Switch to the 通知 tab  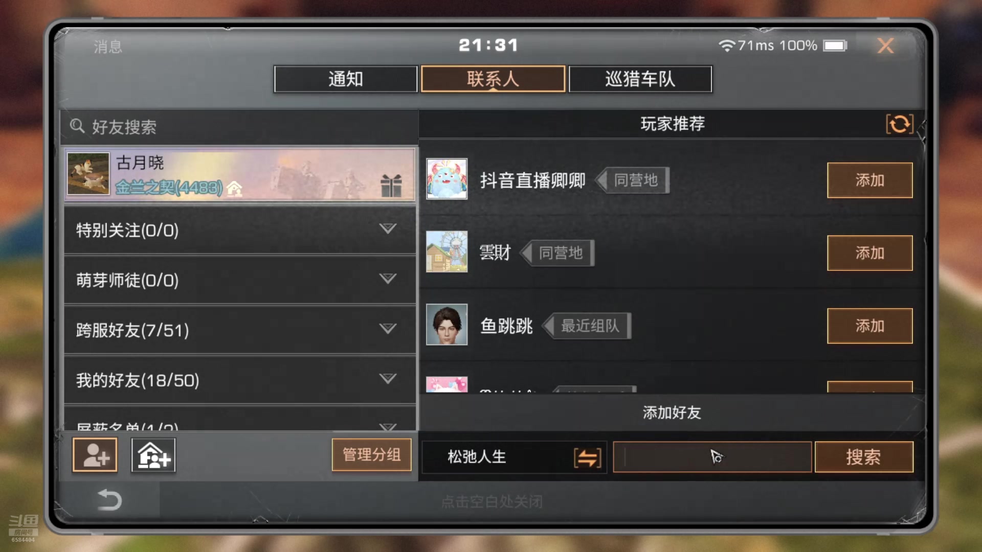click(x=346, y=79)
